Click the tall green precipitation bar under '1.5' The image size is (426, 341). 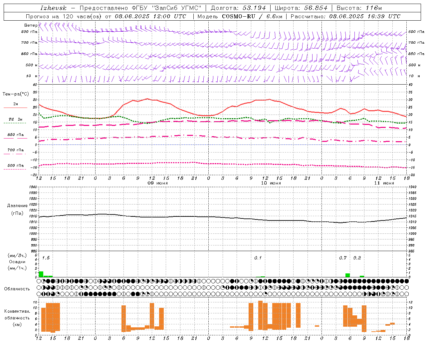(41, 274)
